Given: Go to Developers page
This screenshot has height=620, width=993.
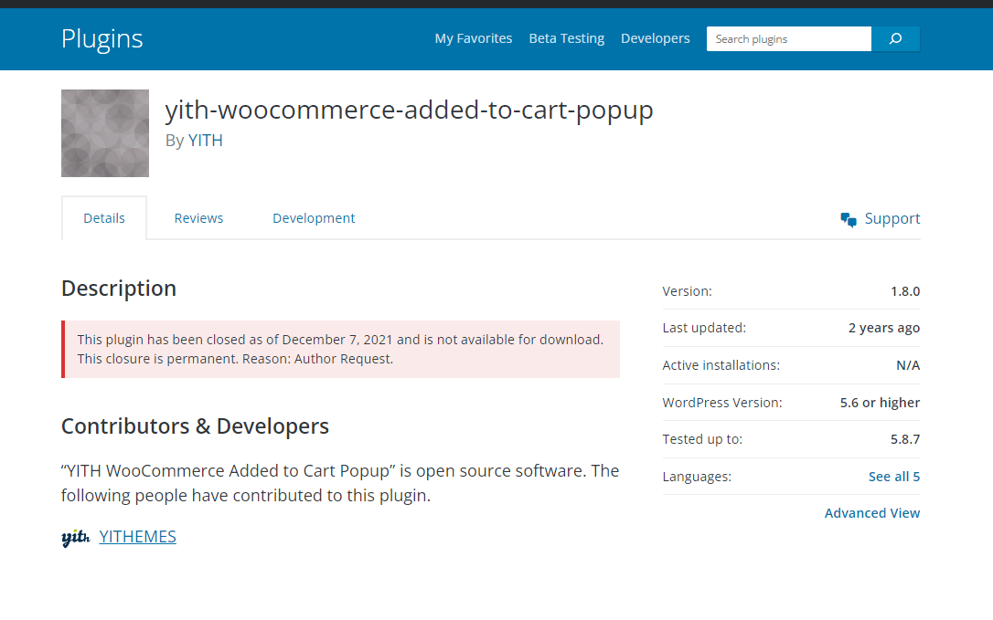Looking at the screenshot, I should coord(655,38).
